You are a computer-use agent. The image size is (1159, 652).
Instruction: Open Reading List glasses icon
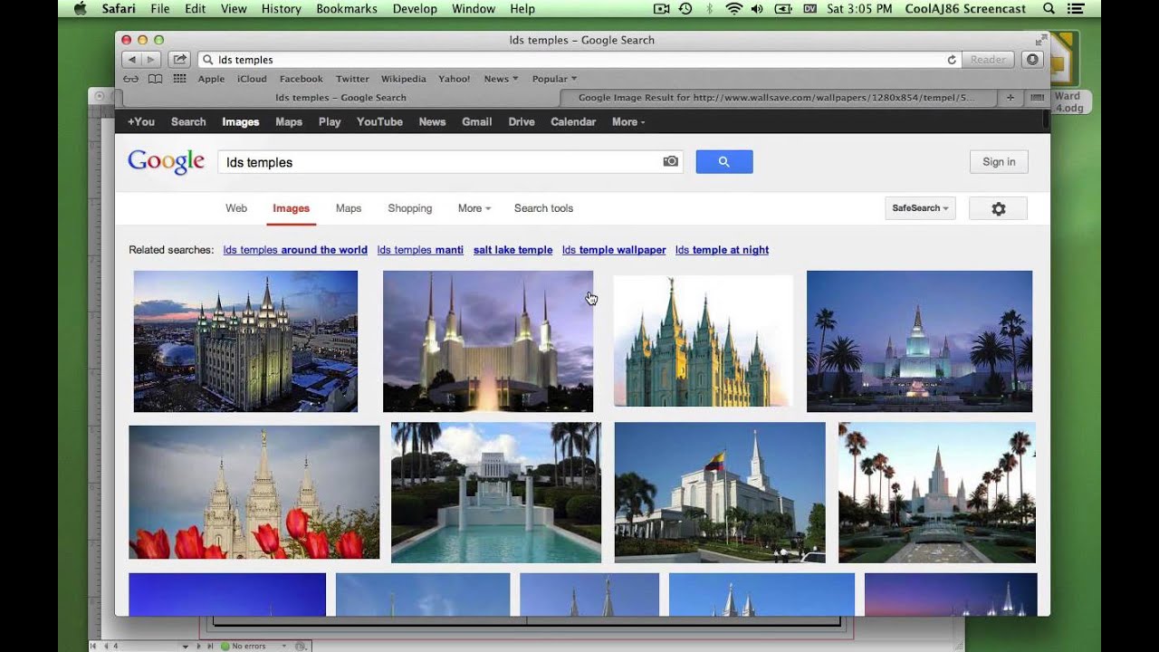[x=131, y=79]
